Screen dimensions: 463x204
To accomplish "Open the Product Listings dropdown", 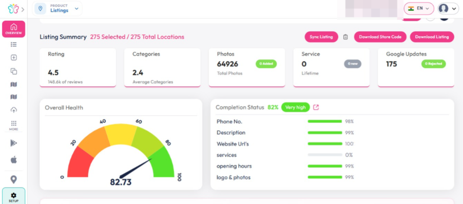I will pyautogui.click(x=57, y=9).
